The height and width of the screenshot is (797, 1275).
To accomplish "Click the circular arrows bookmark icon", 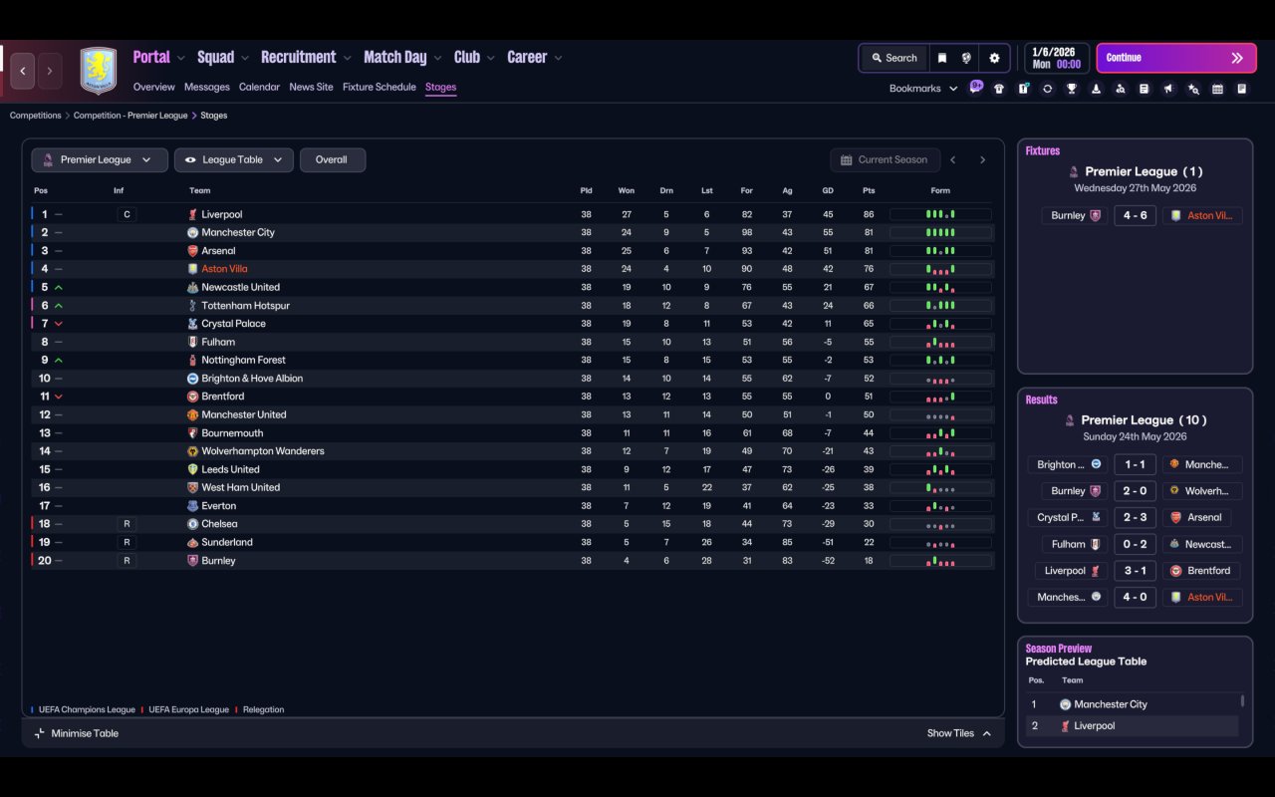I will pos(1047,89).
